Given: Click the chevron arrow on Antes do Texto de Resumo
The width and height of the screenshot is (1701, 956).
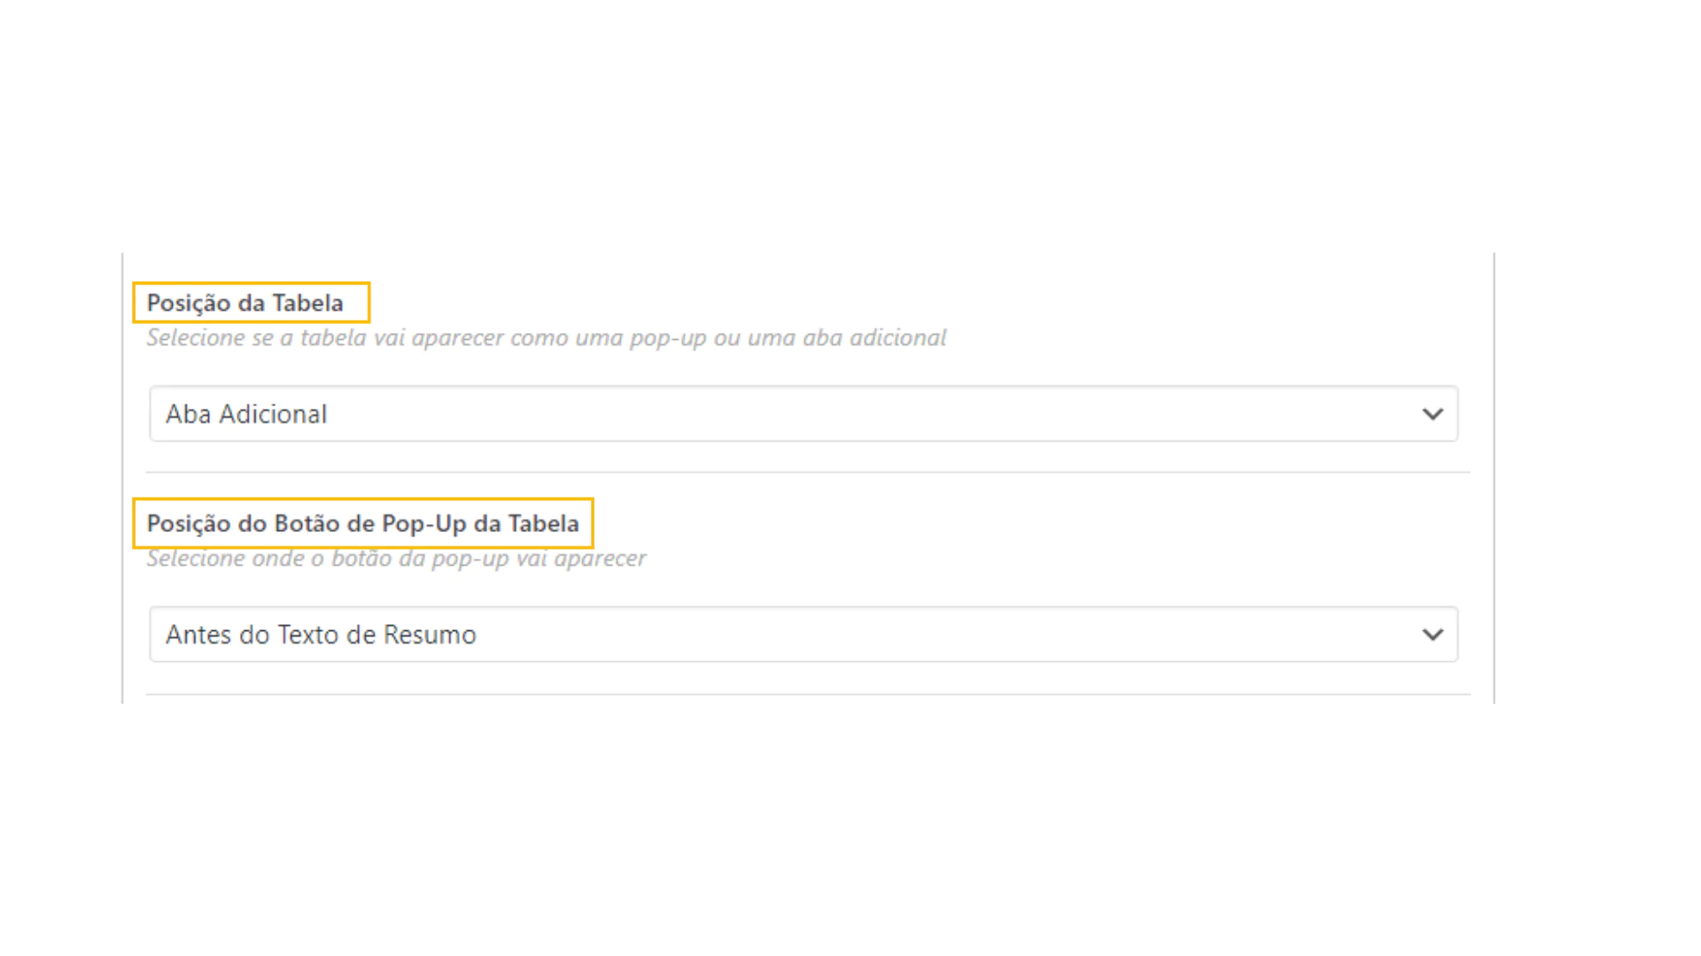Looking at the screenshot, I should [1433, 635].
